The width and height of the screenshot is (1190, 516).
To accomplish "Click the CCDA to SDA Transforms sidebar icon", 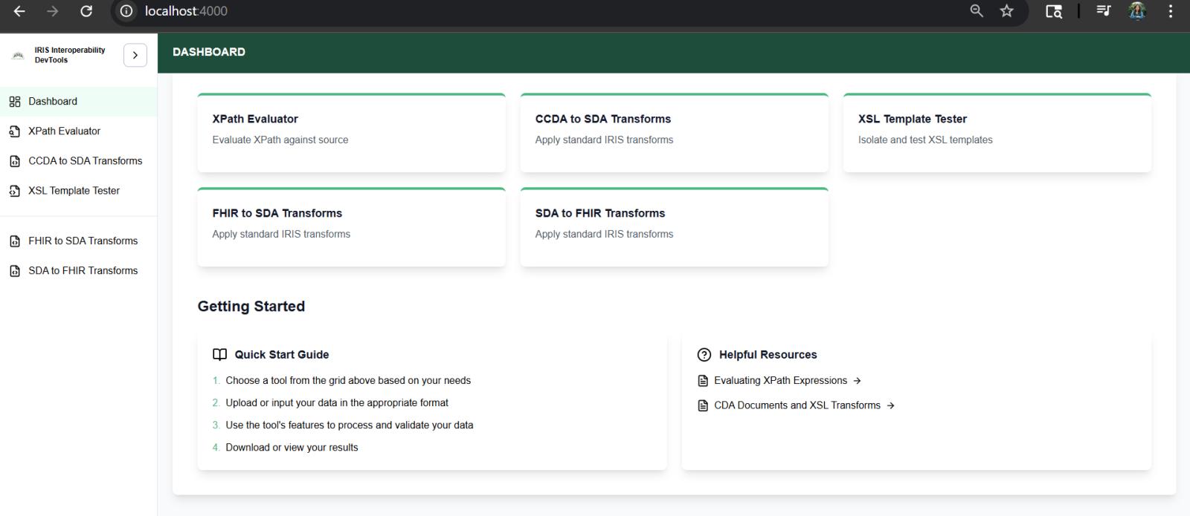I will 15,161.
